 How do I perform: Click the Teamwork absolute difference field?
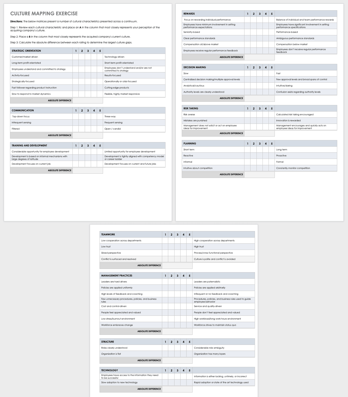pyautogui.click(x=177, y=265)
